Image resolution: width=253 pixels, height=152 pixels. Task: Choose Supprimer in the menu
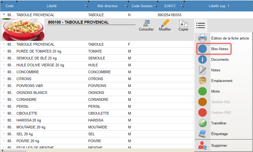[219, 145]
